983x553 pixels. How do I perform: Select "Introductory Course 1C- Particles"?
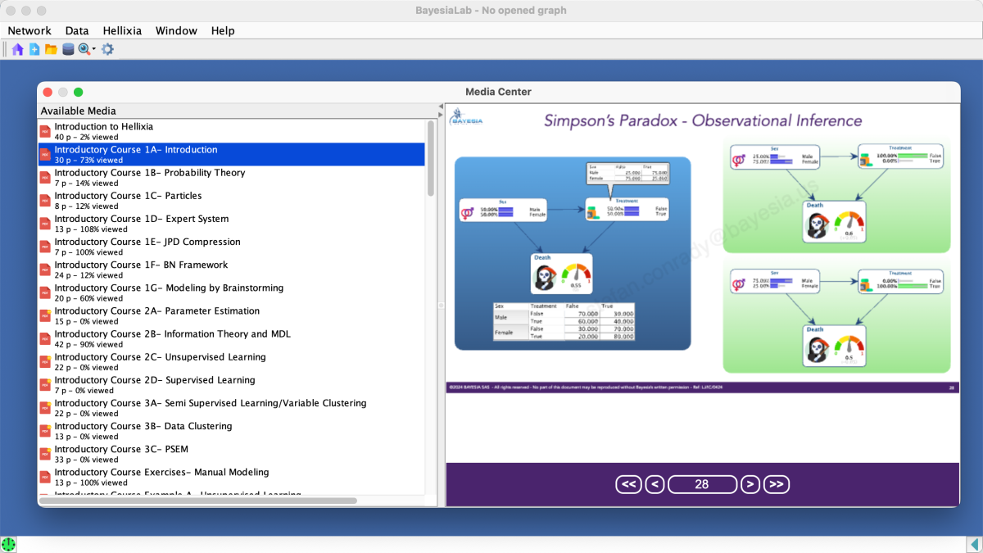[232, 200]
